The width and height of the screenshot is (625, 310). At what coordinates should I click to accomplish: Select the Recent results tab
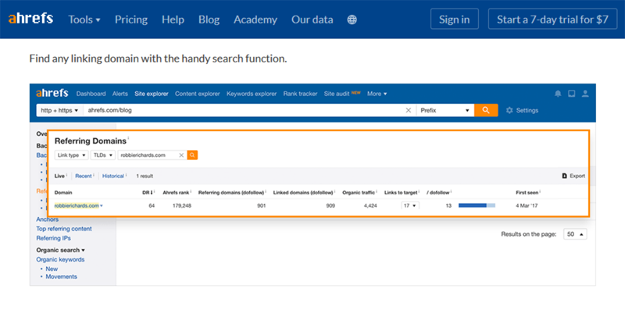(84, 176)
